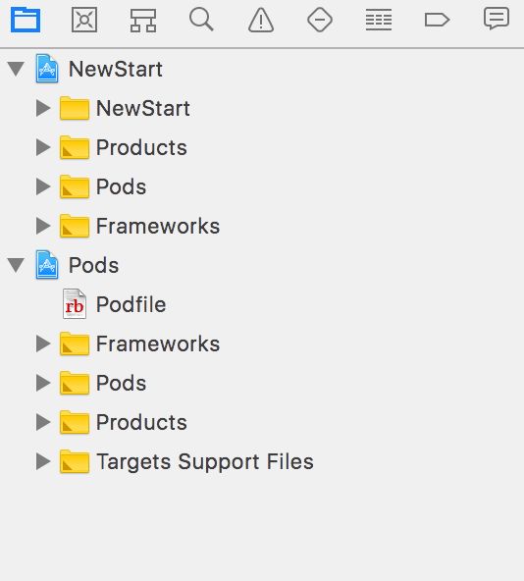
Task: Open the Find navigator magnifier icon
Action: [x=201, y=20]
